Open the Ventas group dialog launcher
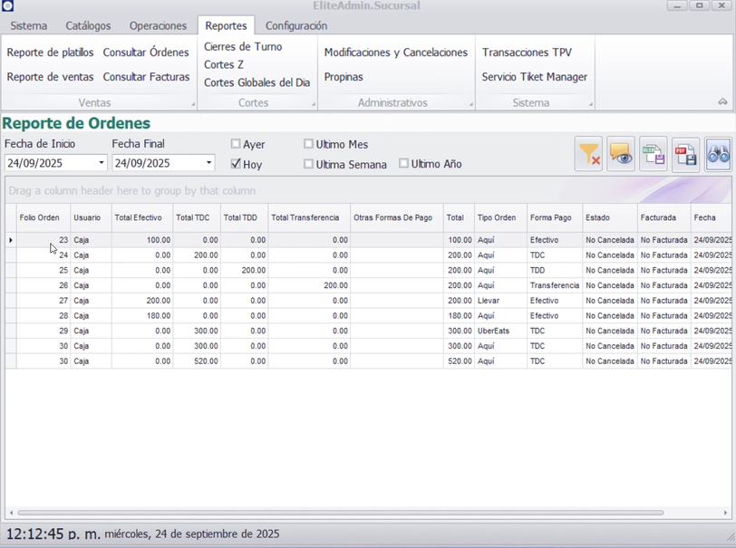The width and height of the screenshot is (736, 548). [x=193, y=105]
